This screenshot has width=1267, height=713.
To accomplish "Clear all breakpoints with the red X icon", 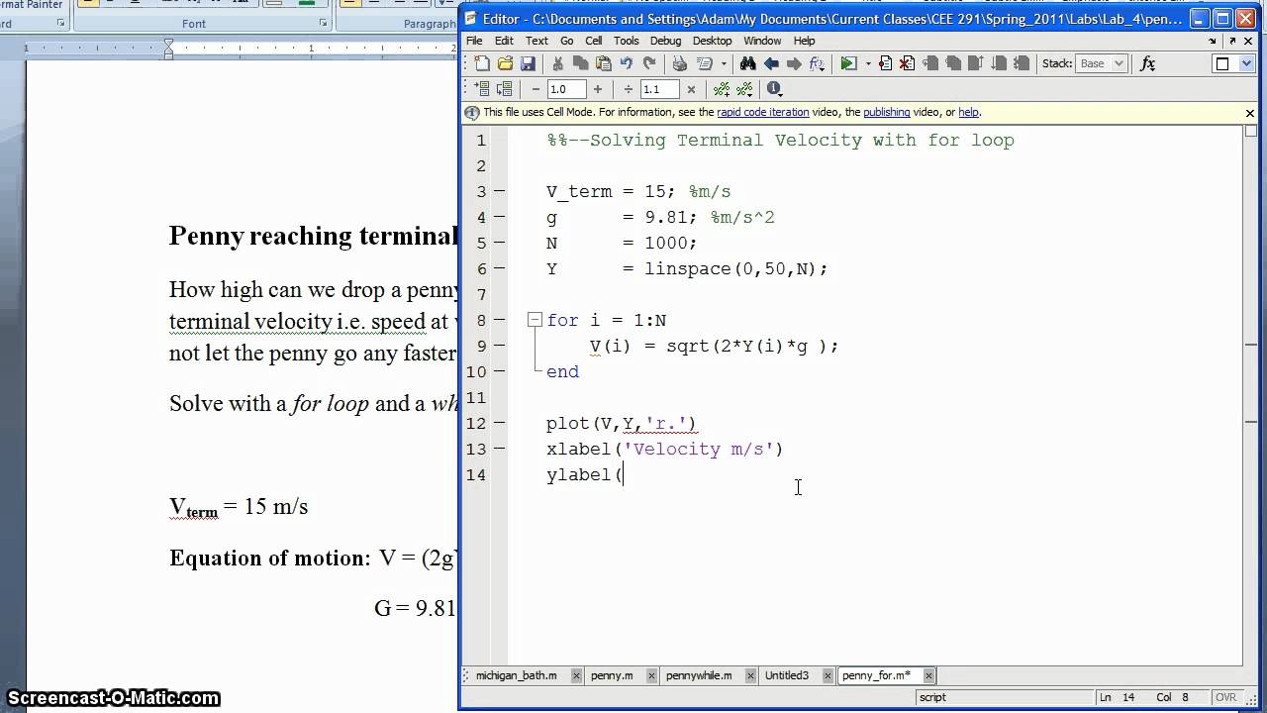I will point(908,63).
